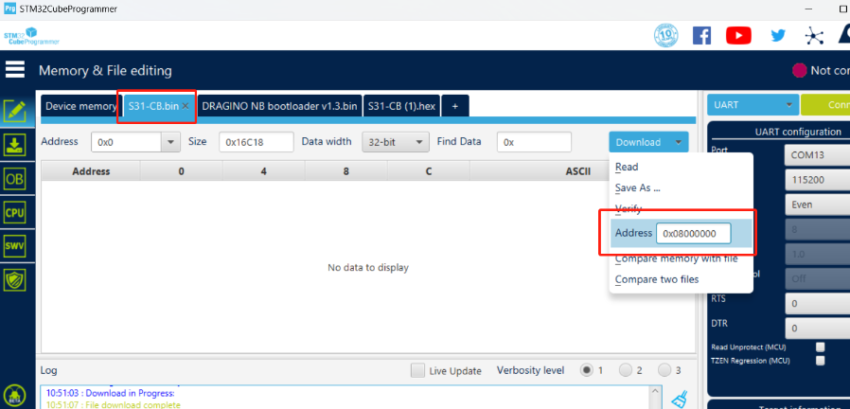Open the DTR value dropdown
850x409 pixels.
click(817, 329)
